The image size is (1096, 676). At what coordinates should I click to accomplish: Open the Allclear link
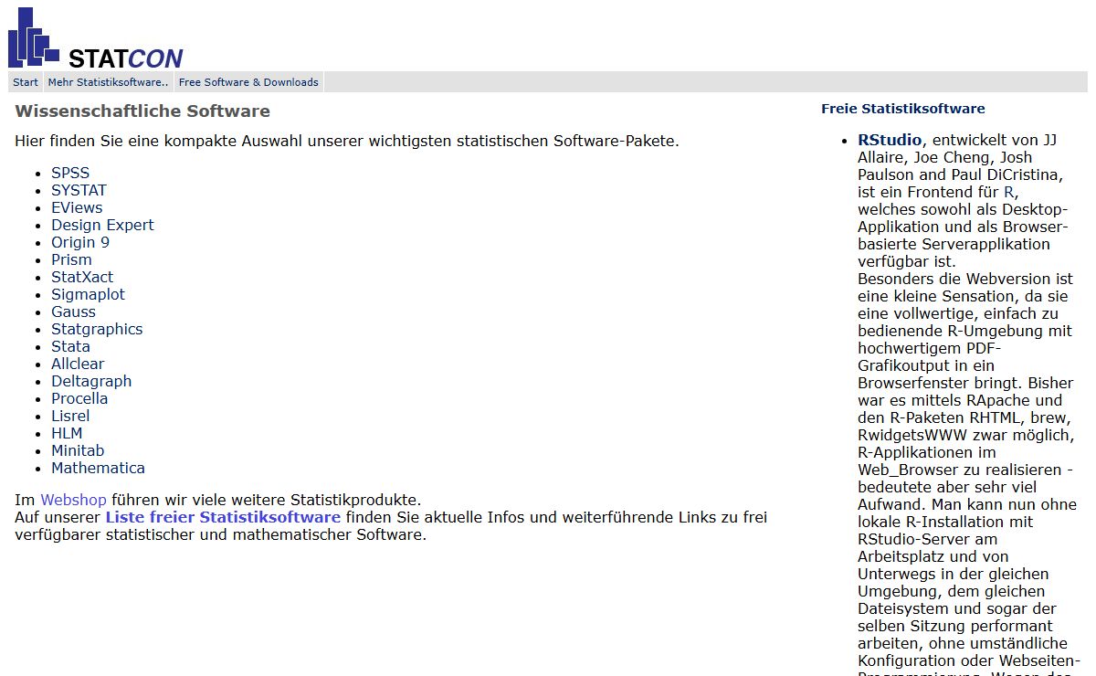(x=78, y=364)
